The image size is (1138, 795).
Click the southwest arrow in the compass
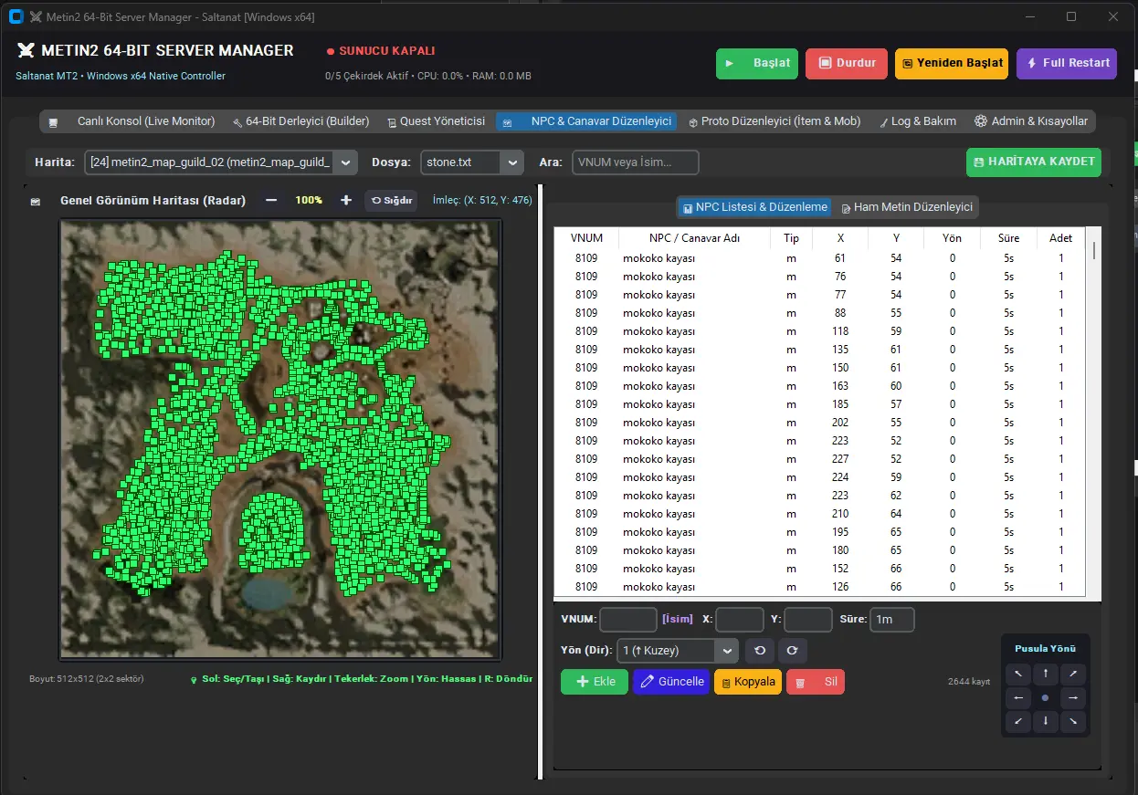click(x=1017, y=722)
